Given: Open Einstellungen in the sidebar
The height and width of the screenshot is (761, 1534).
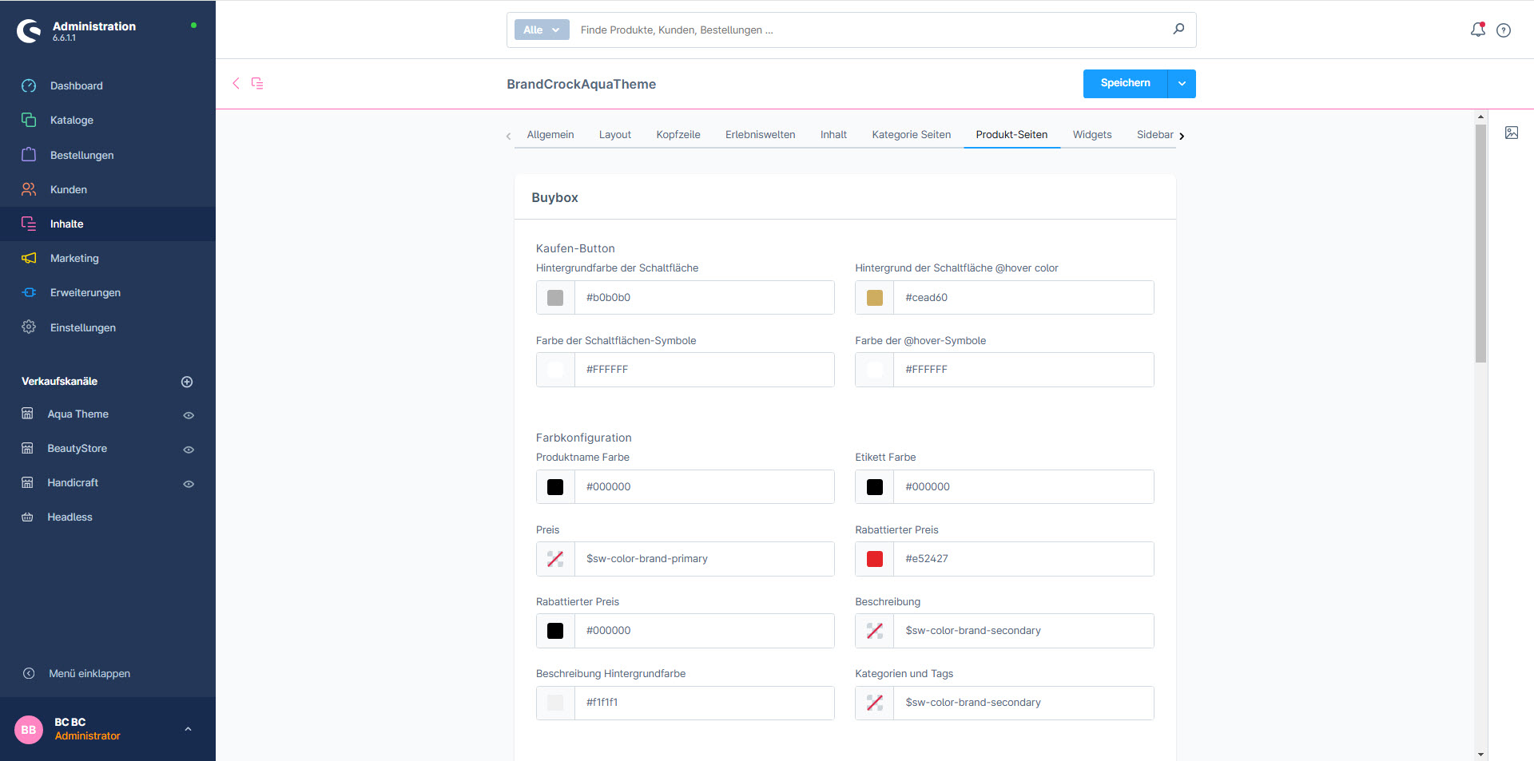Looking at the screenshot, I should [x=82, y=327].
